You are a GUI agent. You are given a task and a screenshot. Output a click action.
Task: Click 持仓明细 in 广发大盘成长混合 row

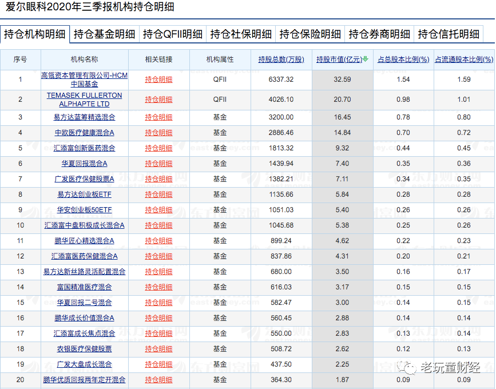[x=159, y=364]
